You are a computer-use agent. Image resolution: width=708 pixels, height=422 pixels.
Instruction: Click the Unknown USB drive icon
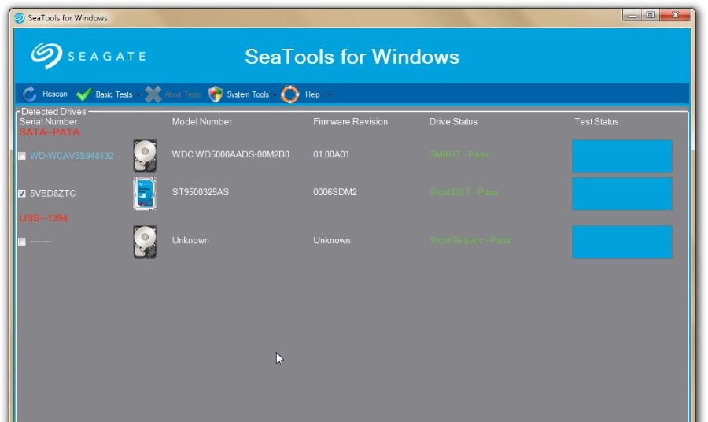point(145,242)
